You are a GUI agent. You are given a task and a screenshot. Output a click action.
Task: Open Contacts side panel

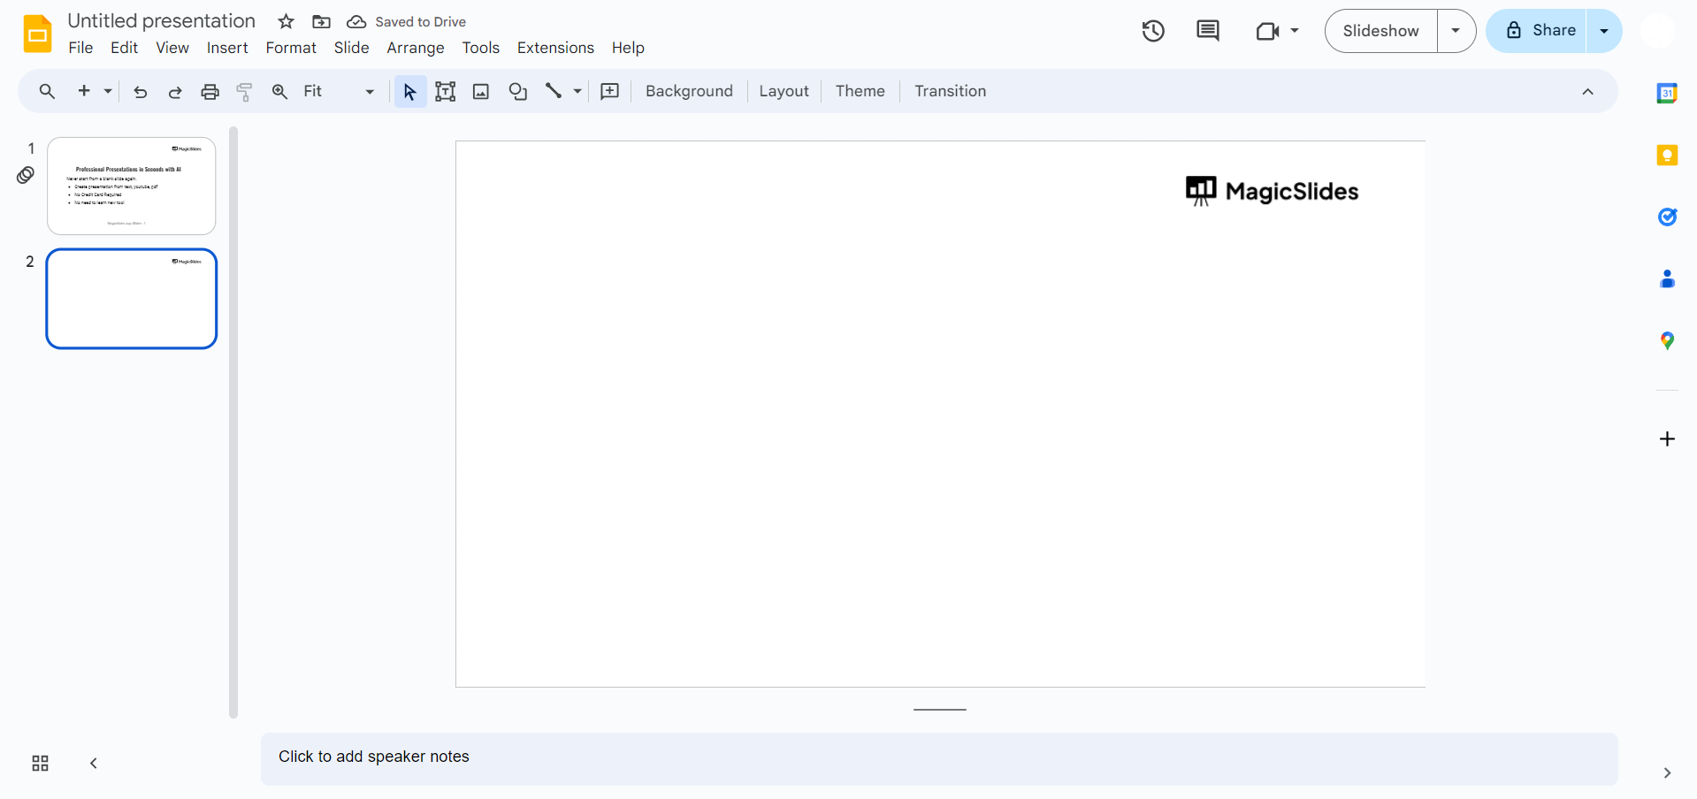pos(1667,279)
